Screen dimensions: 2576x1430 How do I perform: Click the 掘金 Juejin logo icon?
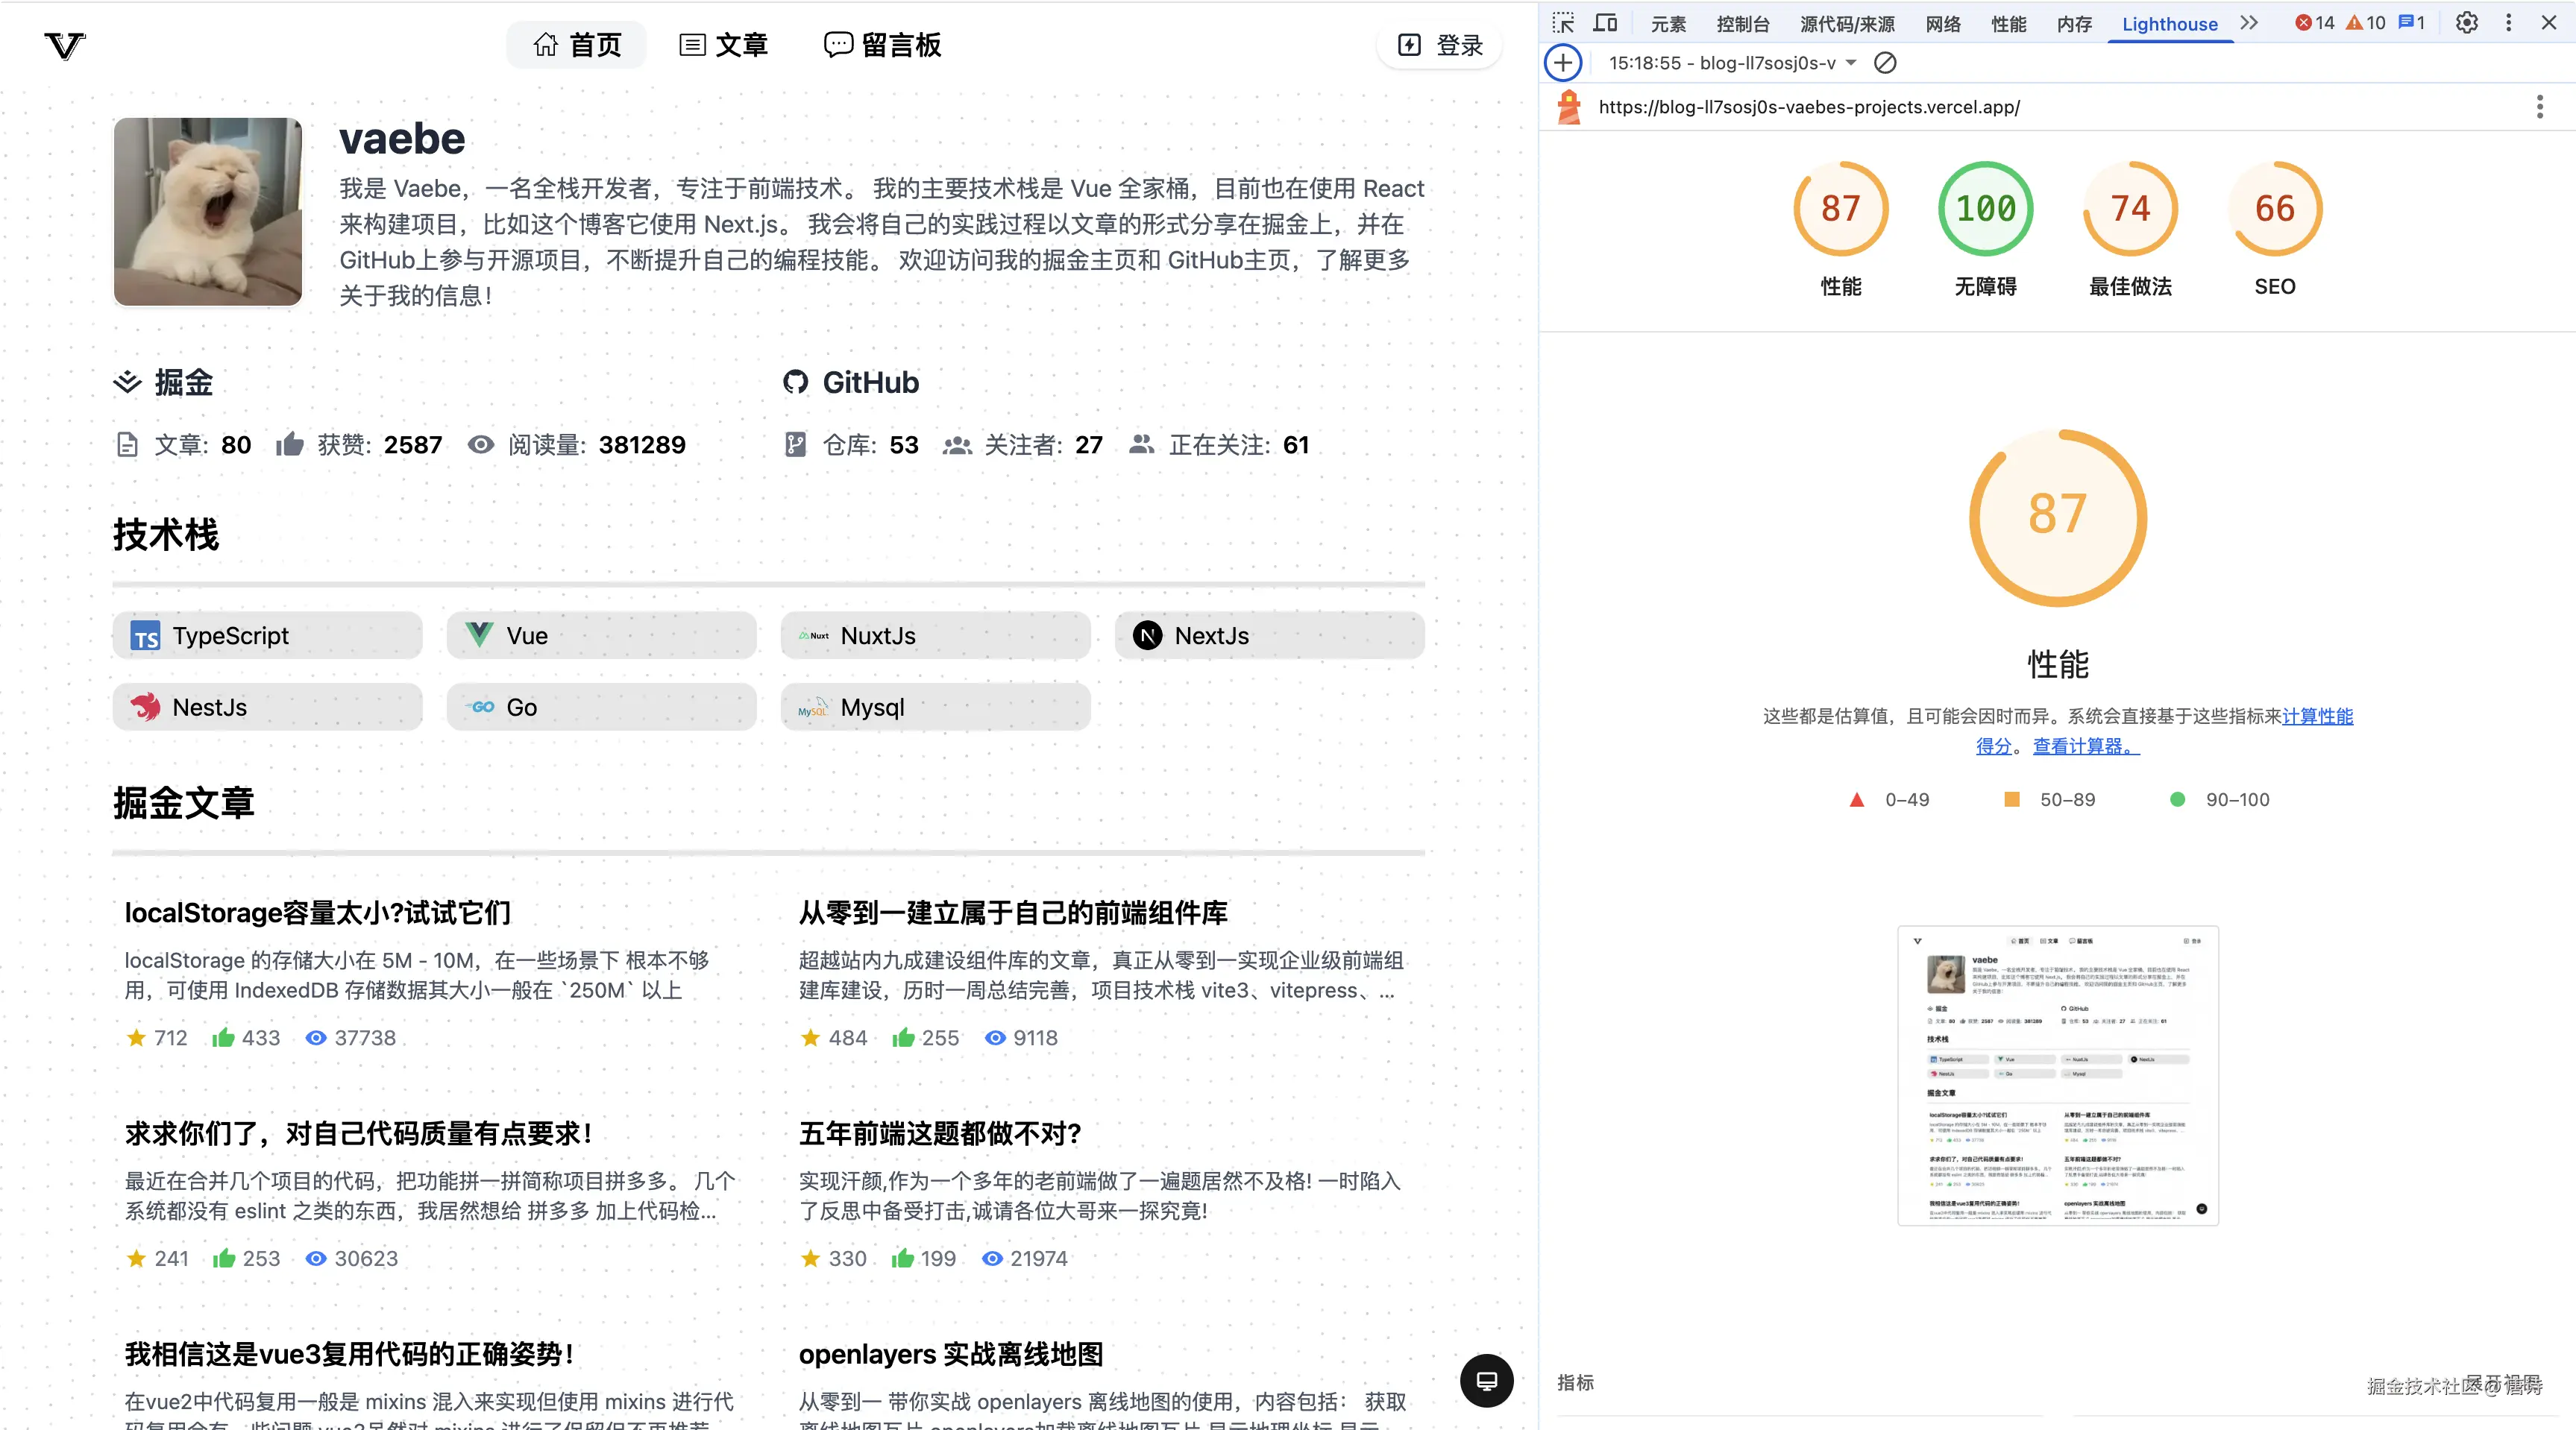pos(127,382)
